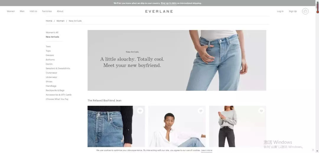Image resolution: width=319 pixels, height=153 pixels.
Task: Open the shopping bag icon
Action: (x=305, y=11)
